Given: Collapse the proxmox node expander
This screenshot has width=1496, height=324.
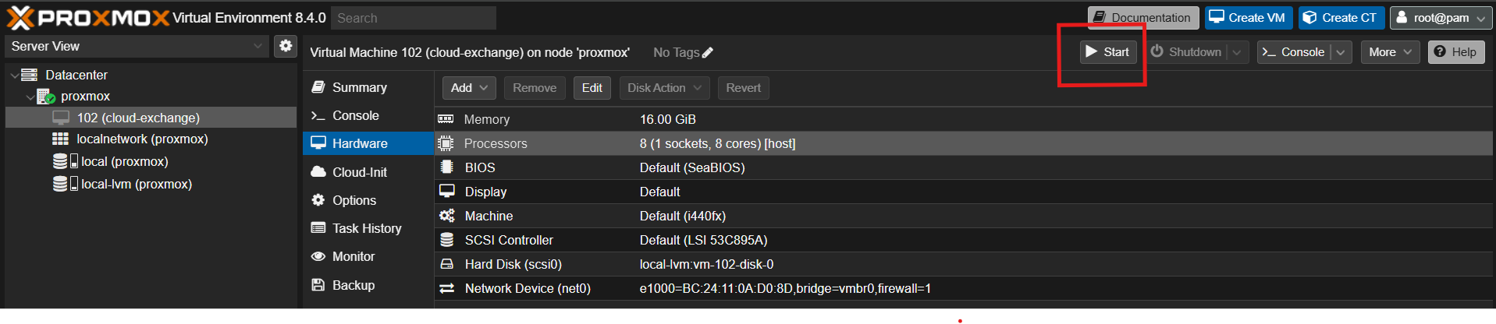Looking at the screenshot, I should coord(30,97).
